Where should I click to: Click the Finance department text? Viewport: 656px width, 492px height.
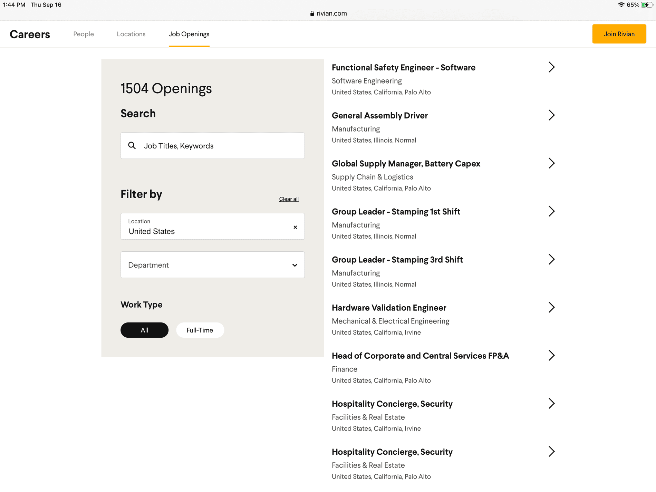click(x=345, y=369)
